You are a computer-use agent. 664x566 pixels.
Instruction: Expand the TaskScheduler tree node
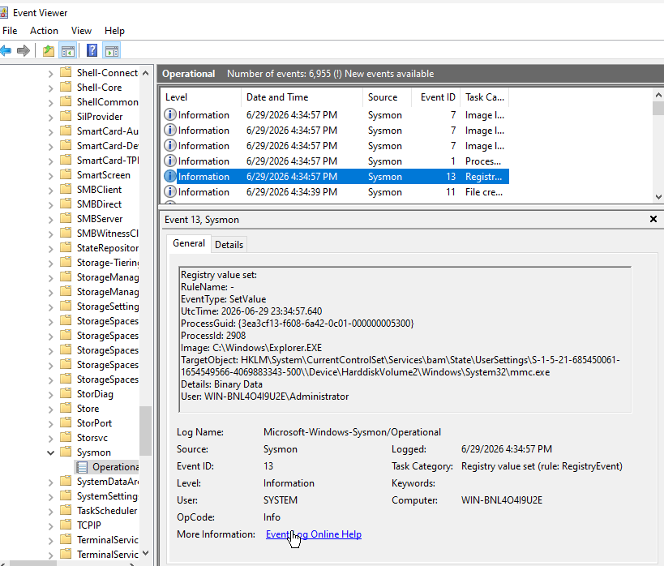tap(50, 512)
